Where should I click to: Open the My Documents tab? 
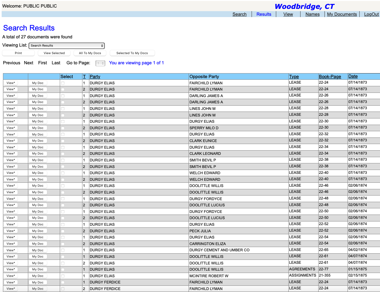tap(342, 14)
